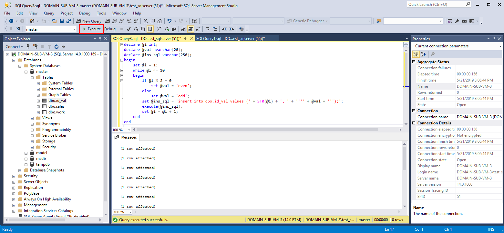The height and width of the screenshot is (233, 504).
Task: Open the File menu
Action: pyautogui.click(x=7, y=13)
